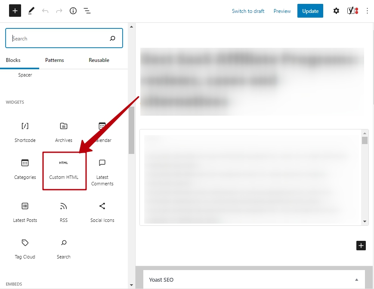Switch to the Patterns tab
Screen dimensions: 374x289
click(55, 60)
